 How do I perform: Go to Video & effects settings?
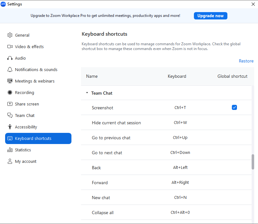click(x=38, y=47)
